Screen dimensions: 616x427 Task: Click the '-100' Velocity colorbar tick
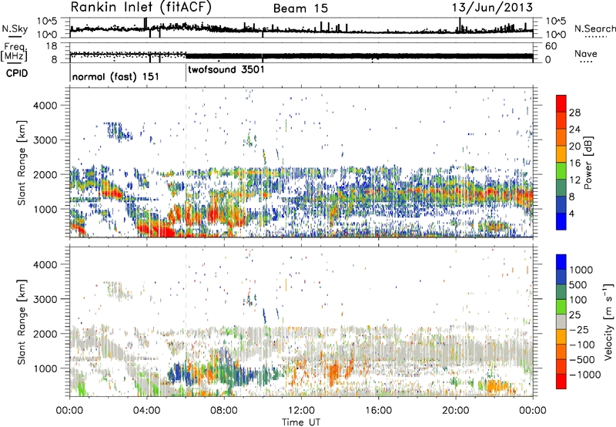(x=582, y=345)
